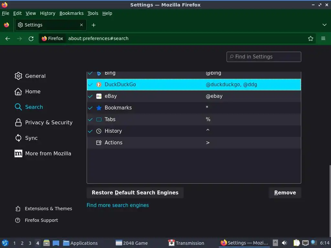Toggle the Bing search engine checkbox

click(91, 73)
